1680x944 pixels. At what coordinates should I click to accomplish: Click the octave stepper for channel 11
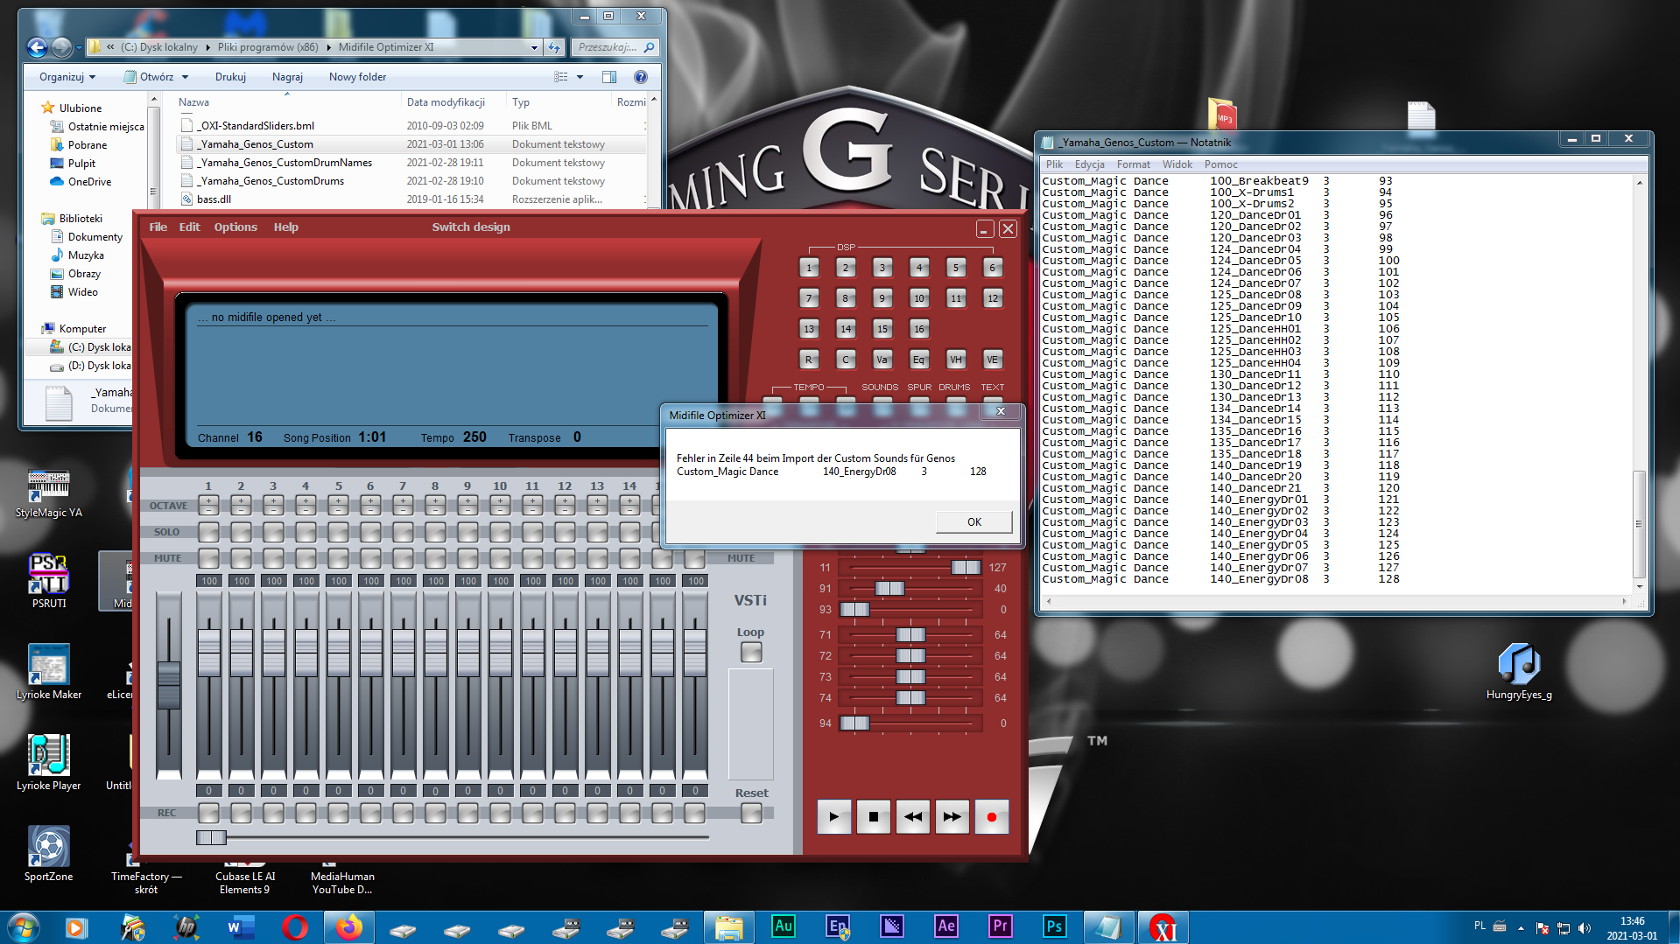[532, 505]
